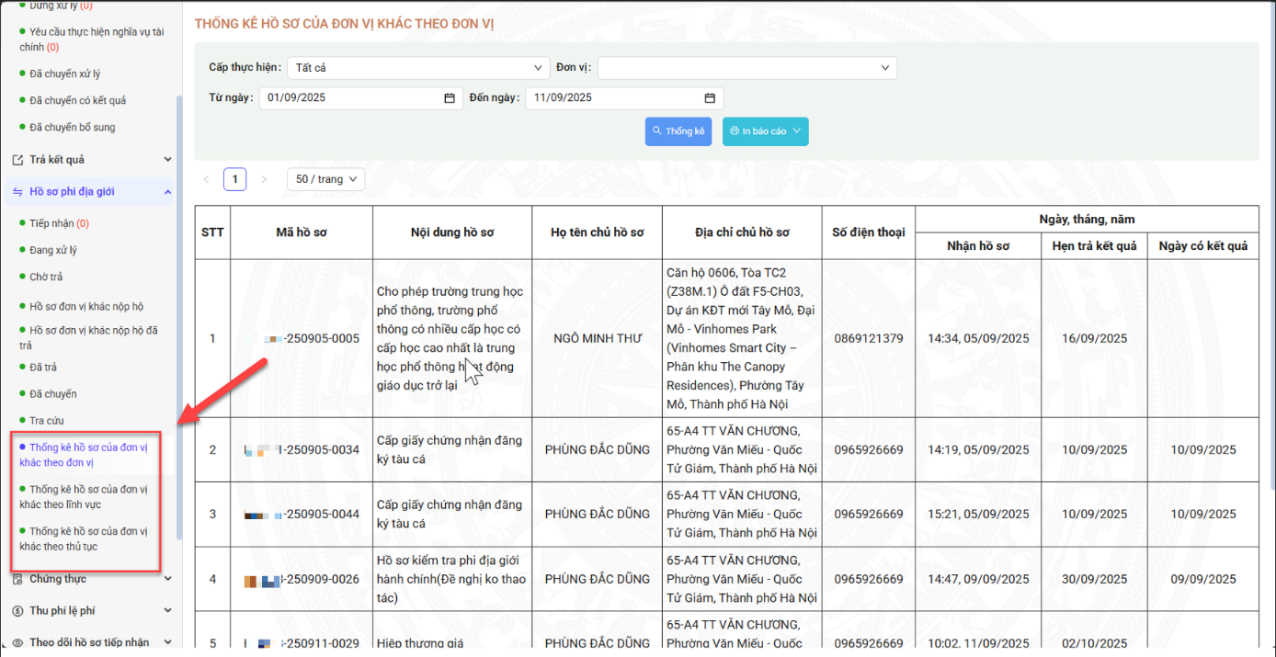Open Thống kê hồ sơ theo thủ tục
The height and width of the screenshot is (657, 1276).
coord(87,538)
